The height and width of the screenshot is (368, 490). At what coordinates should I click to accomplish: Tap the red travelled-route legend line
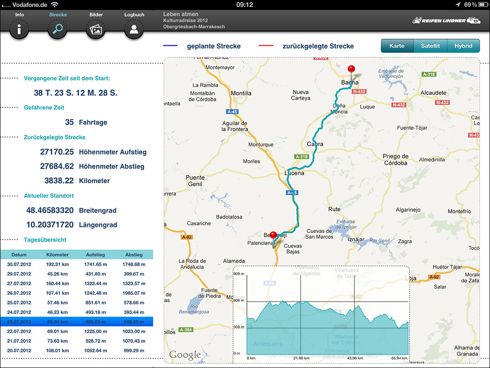tap(266, 46)
